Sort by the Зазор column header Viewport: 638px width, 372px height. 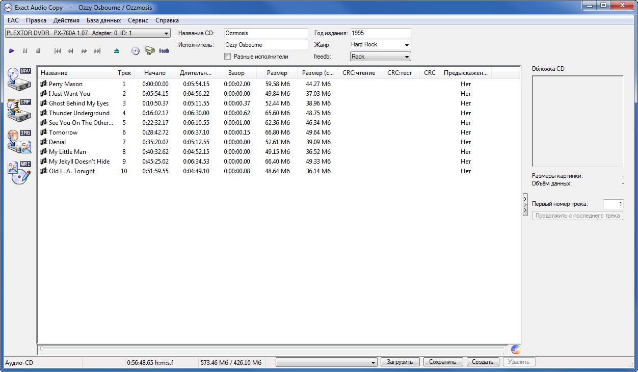click(236, 73)
